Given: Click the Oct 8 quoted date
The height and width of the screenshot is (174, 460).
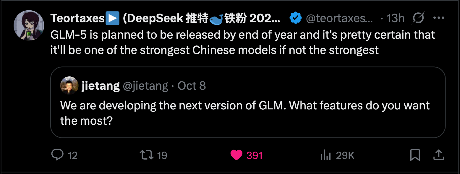Looking at the screenshot, I should (192, 86).
